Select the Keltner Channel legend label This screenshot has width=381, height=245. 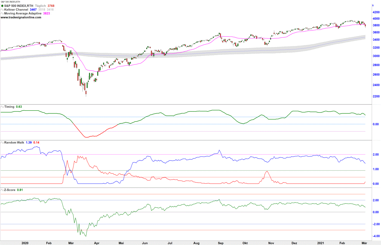[16, 10]
